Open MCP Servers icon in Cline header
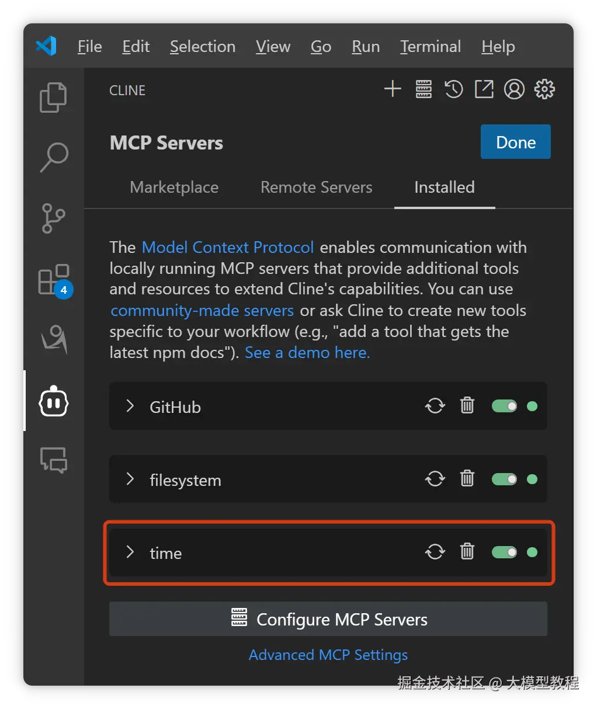 point(424,89)
